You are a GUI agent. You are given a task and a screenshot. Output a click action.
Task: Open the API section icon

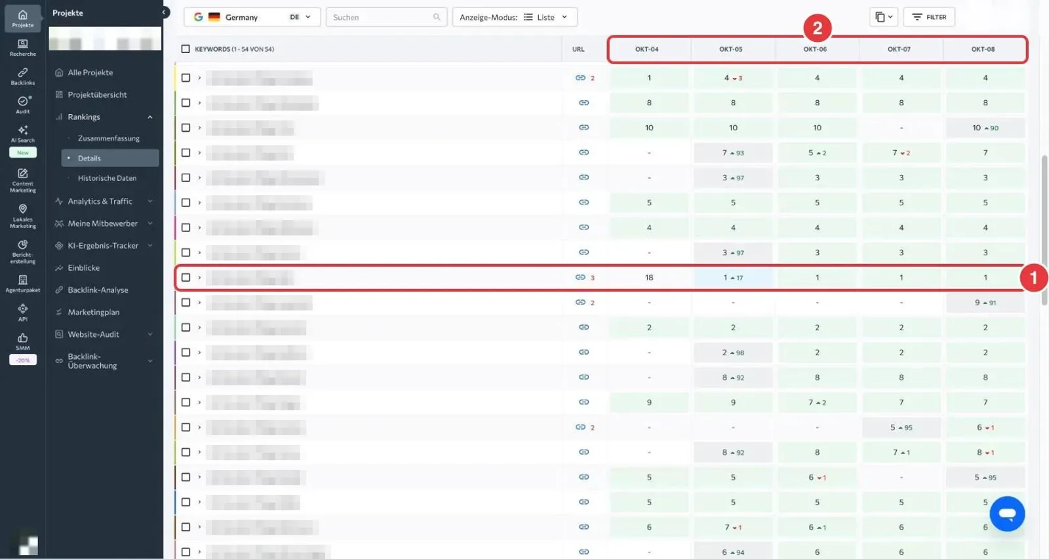(22, 312)
